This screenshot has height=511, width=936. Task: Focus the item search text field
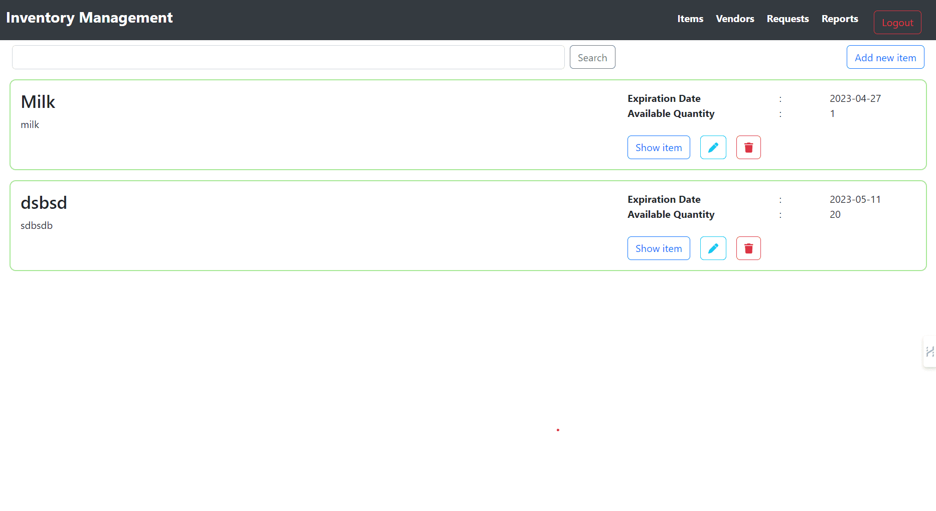coord(288,57)
